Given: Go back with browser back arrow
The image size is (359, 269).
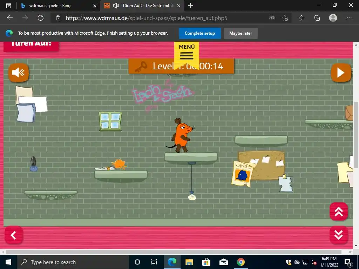Looking at the screenshot, I should coord(9,18).
